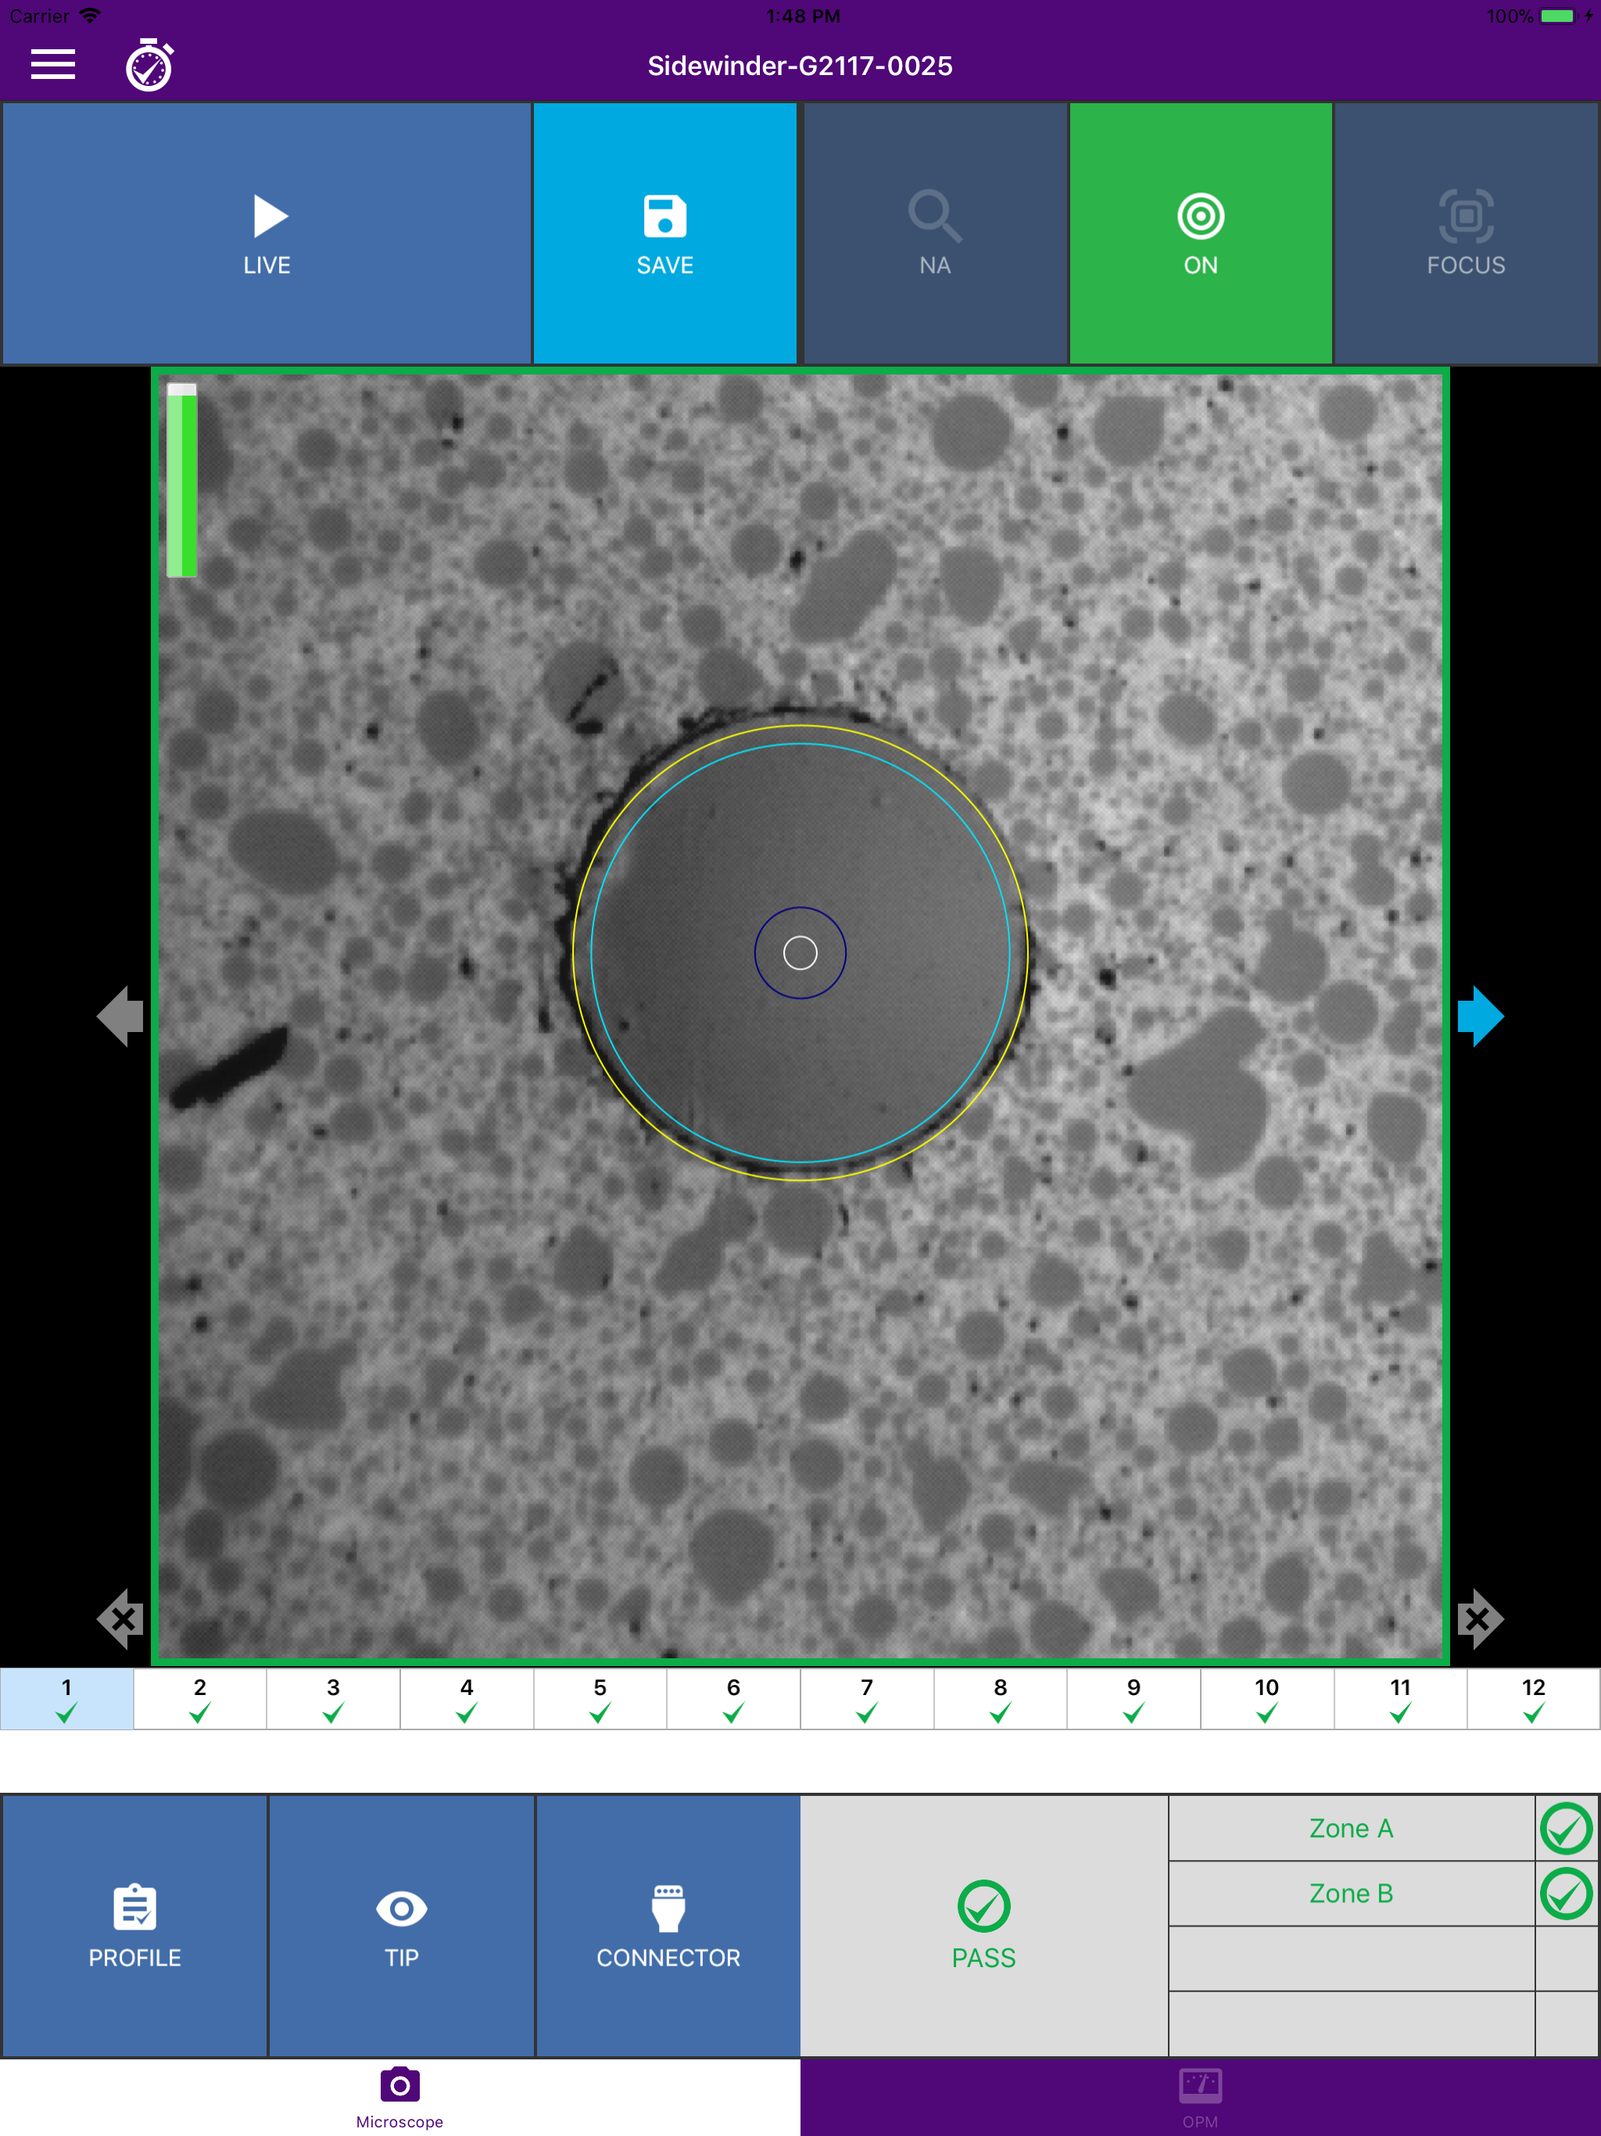Toggle the overlay ON button
This screenshot has width=1601, height=2136.
1200,234
